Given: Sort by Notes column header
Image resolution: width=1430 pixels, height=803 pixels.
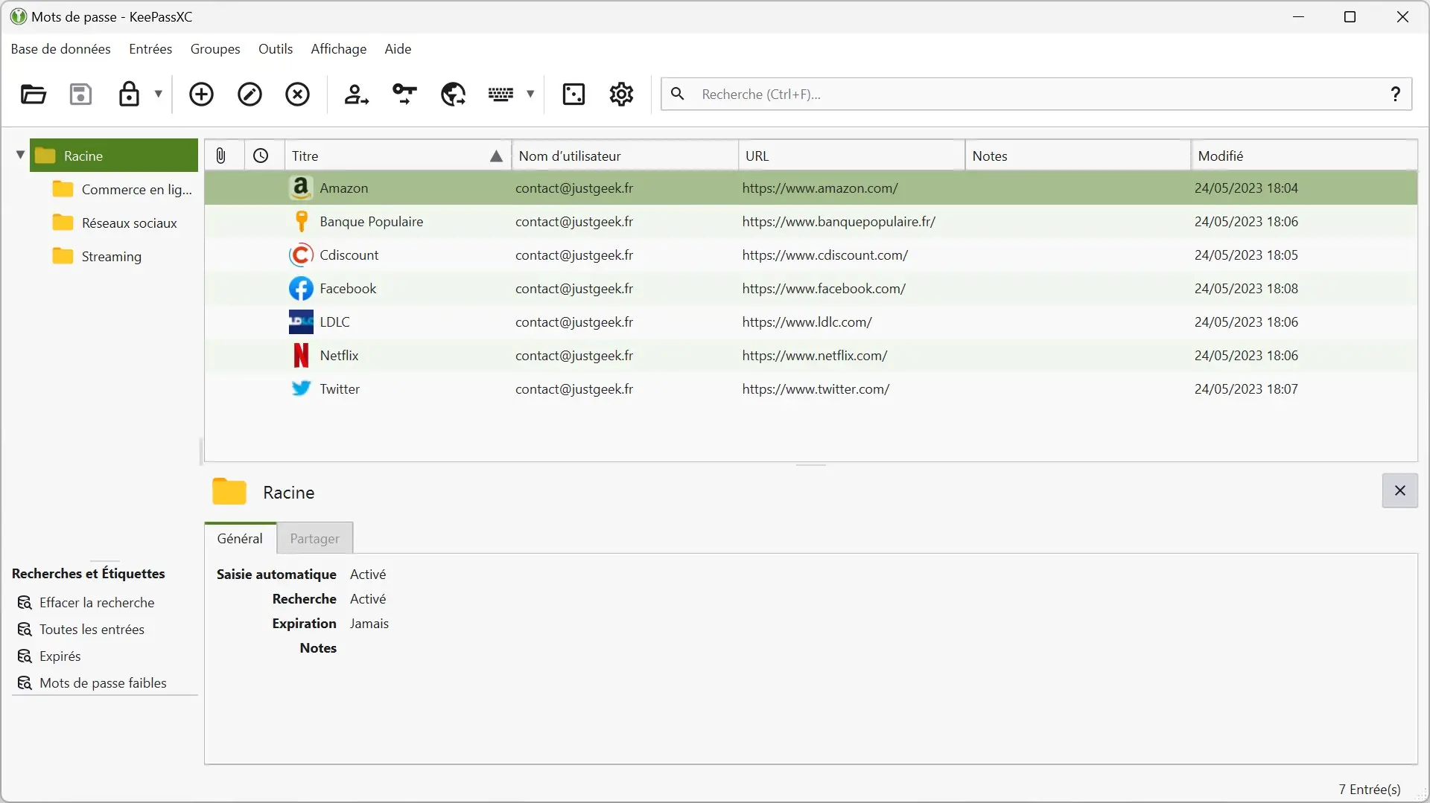Looking at the screenshot, I should pos(1078,156).
